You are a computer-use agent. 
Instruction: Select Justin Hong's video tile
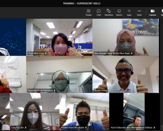126,74
